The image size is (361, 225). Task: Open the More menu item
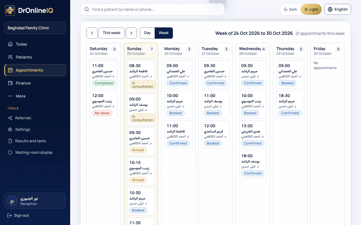35,96
